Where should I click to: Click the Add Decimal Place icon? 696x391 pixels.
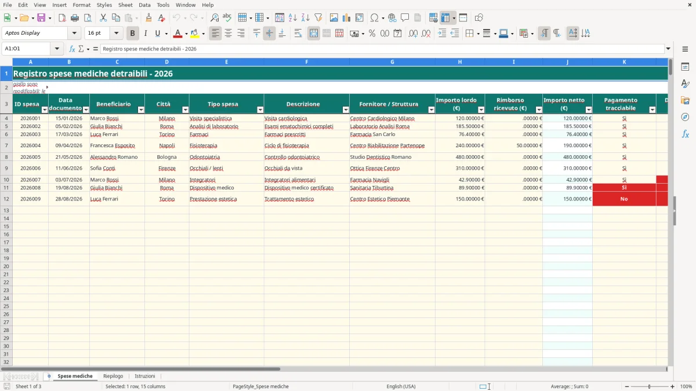414,34
